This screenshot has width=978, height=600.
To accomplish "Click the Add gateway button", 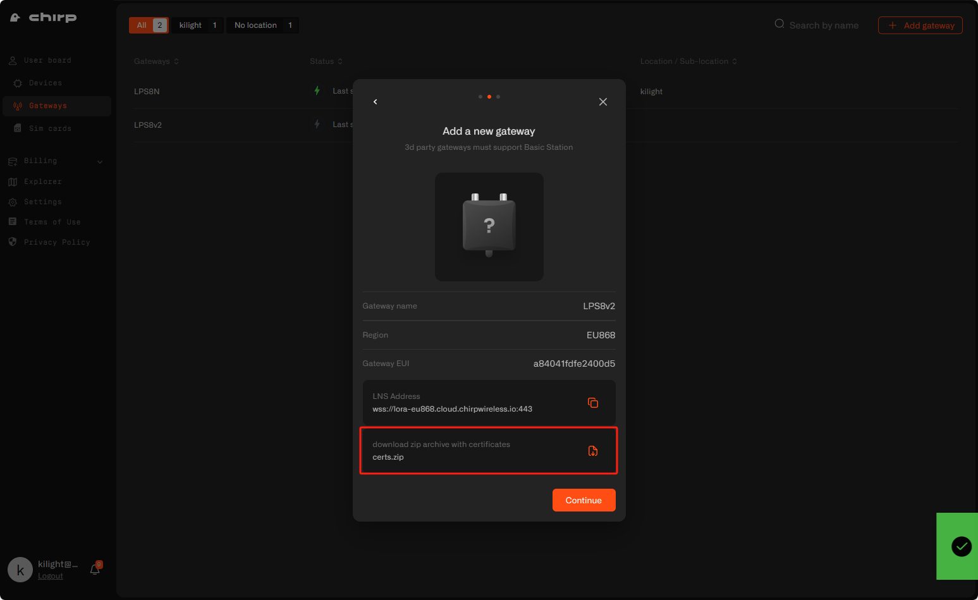I will click(920, 25).
